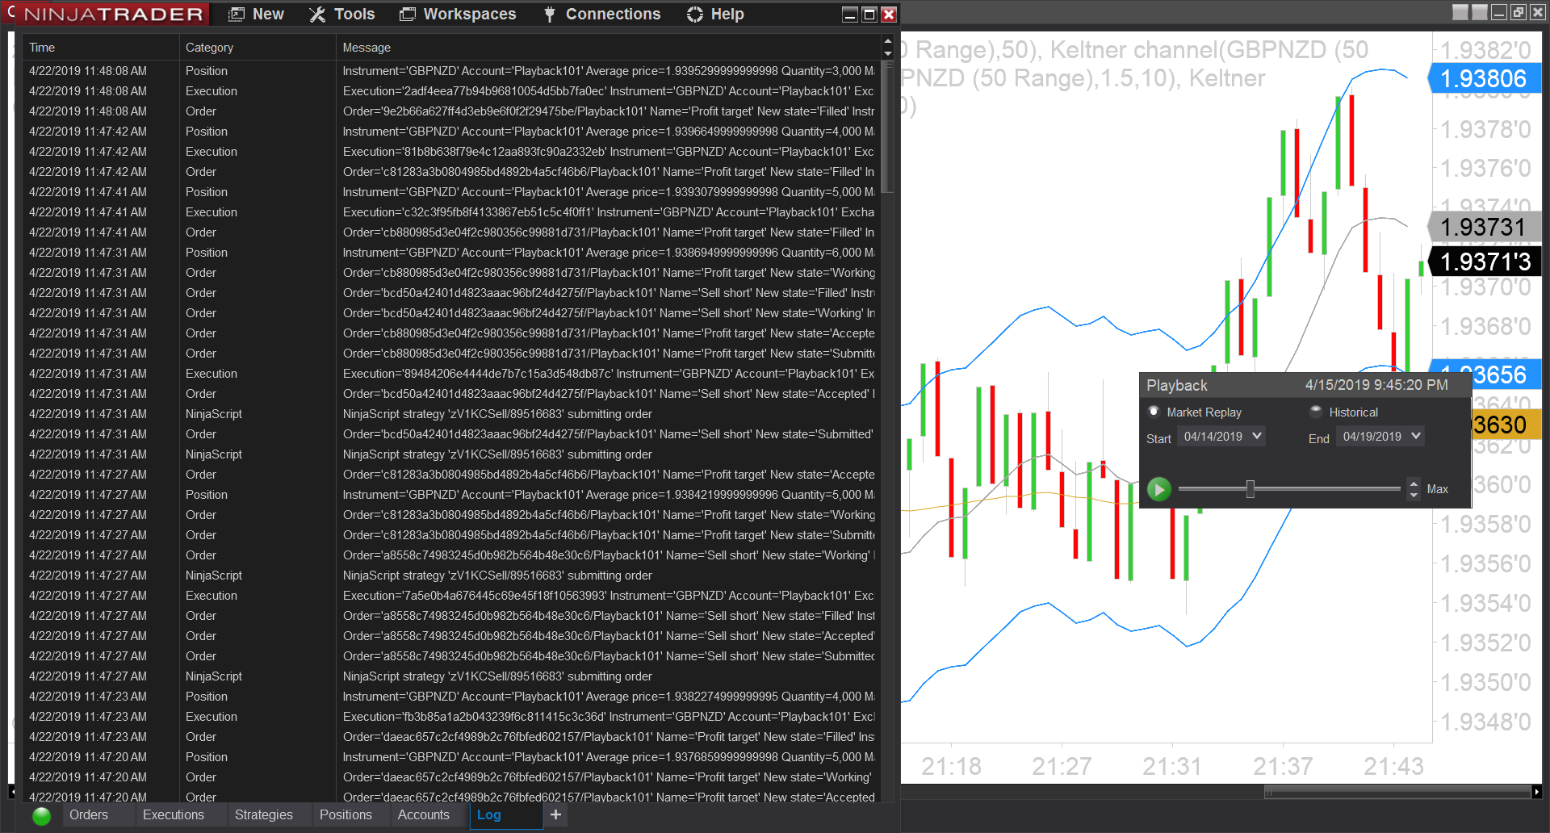Click the first NinjaScript category entry at 11:47:31
This screenshot has height=833, width=1550.
click(214, 414)
